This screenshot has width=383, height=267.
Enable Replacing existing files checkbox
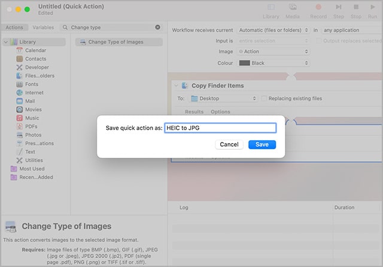264,98
